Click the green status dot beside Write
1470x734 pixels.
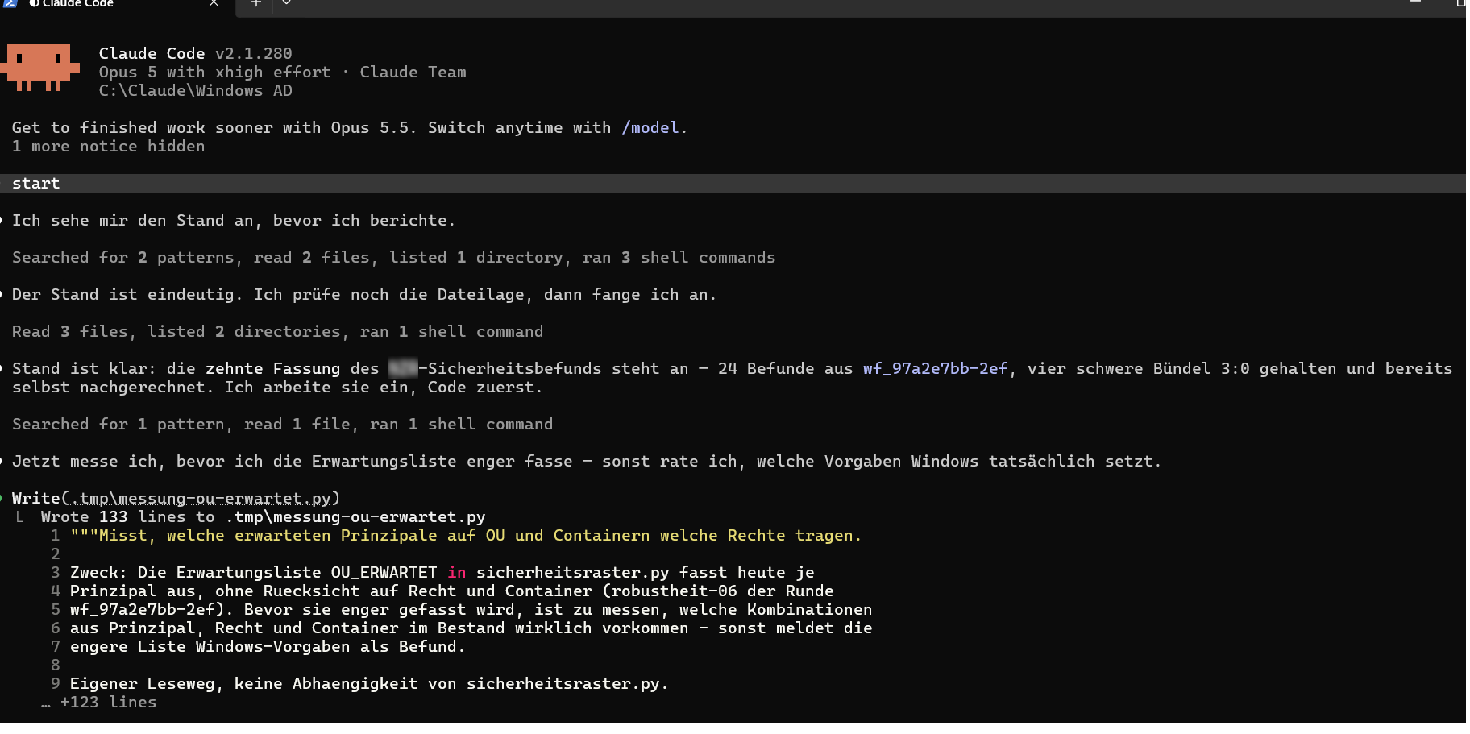2,498
